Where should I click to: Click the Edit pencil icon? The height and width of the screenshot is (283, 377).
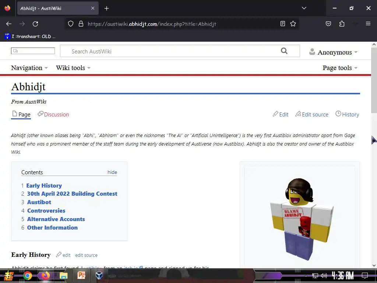coord(275,114)
